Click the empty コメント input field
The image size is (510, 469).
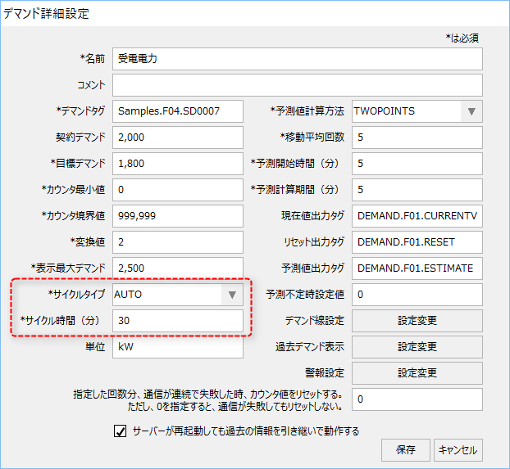[x=297, y=85]
